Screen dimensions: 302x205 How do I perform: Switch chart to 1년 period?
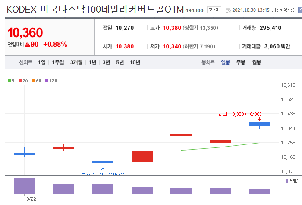[92, 62]
